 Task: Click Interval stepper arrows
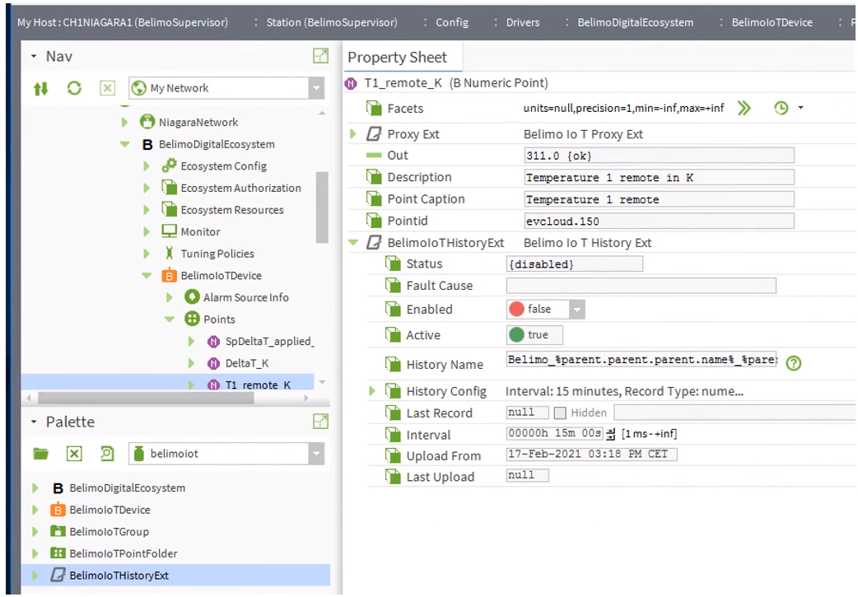611,434
